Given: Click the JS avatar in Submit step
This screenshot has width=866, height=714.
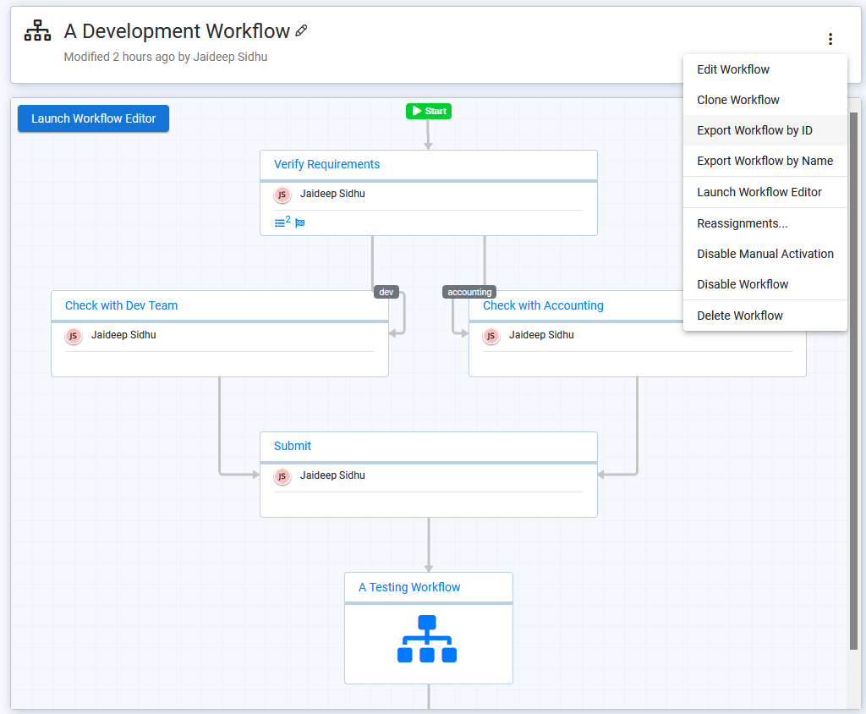Looking at the screenshot, I should click(x=282, y=476).
